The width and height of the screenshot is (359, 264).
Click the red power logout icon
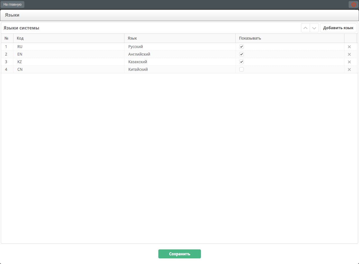(353, 4)
